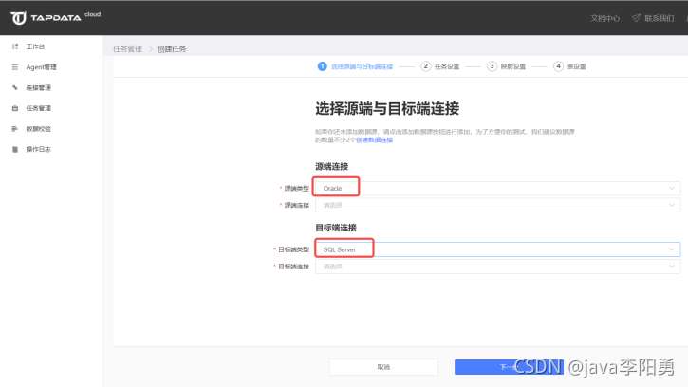Viewport: 688px width, 387px height.
Task: Click the 创建任务 breadcrumb text
Action: (x=172, y=48)
